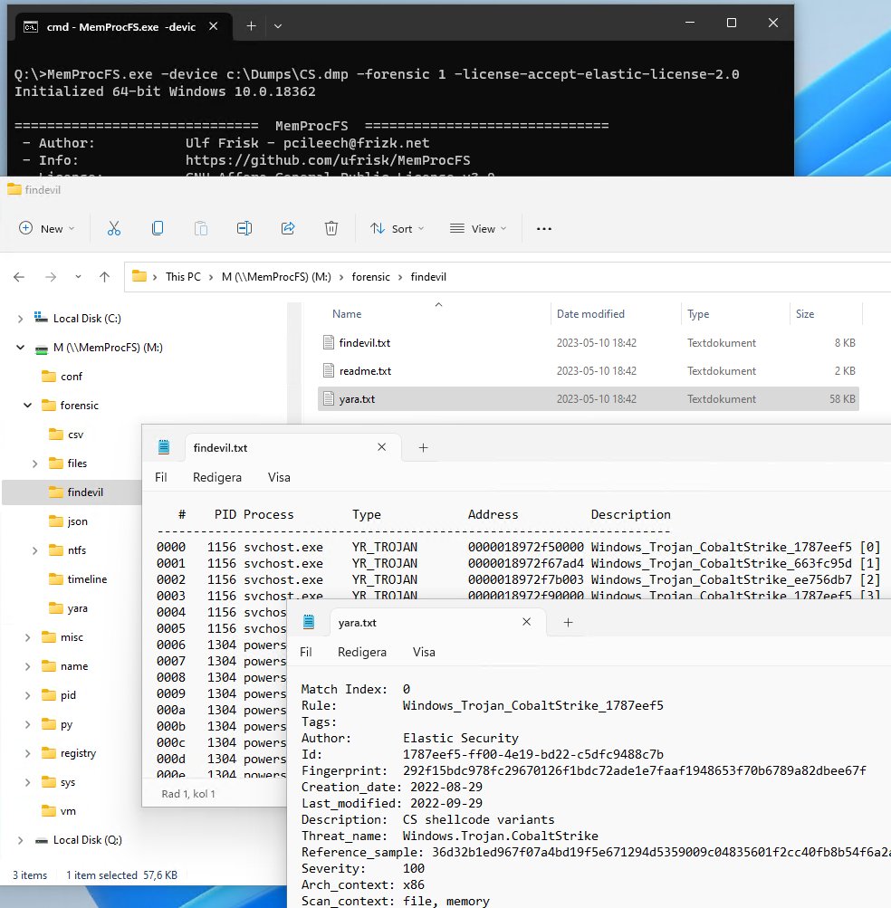The image size is (891, 908).
Task: Close the yara.txt Notepad tab
Action: pos(527,622)
